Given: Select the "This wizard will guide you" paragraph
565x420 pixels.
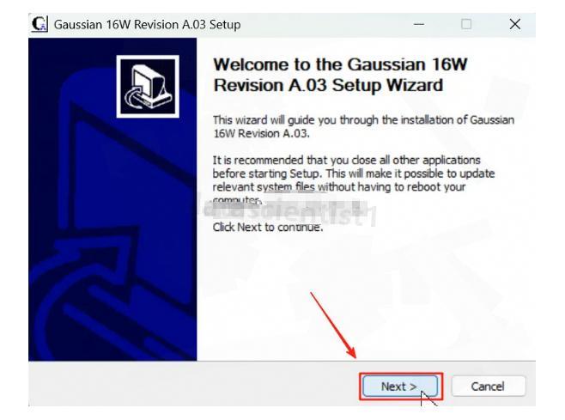Looking at the screenshot, I should pos(363,126).
